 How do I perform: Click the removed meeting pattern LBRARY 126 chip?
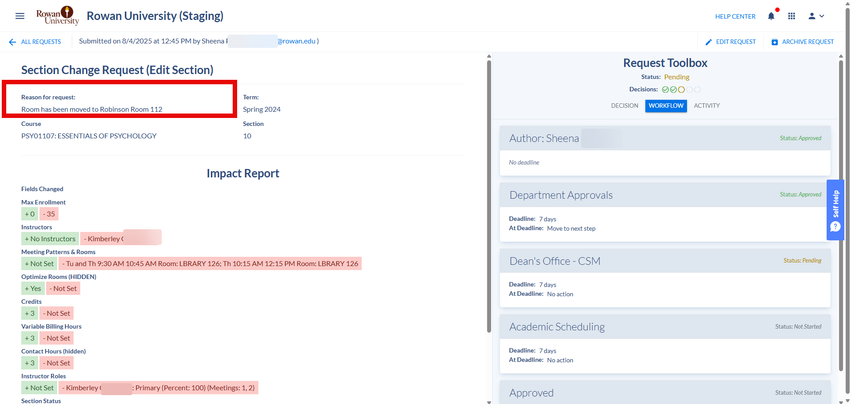pyautogui.click(x=210, y=263)
